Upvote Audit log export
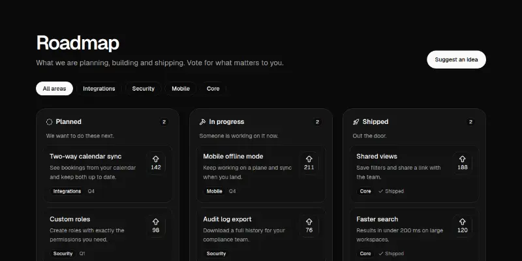This screenshot has height=261, width=522. (x=309, y=226)
